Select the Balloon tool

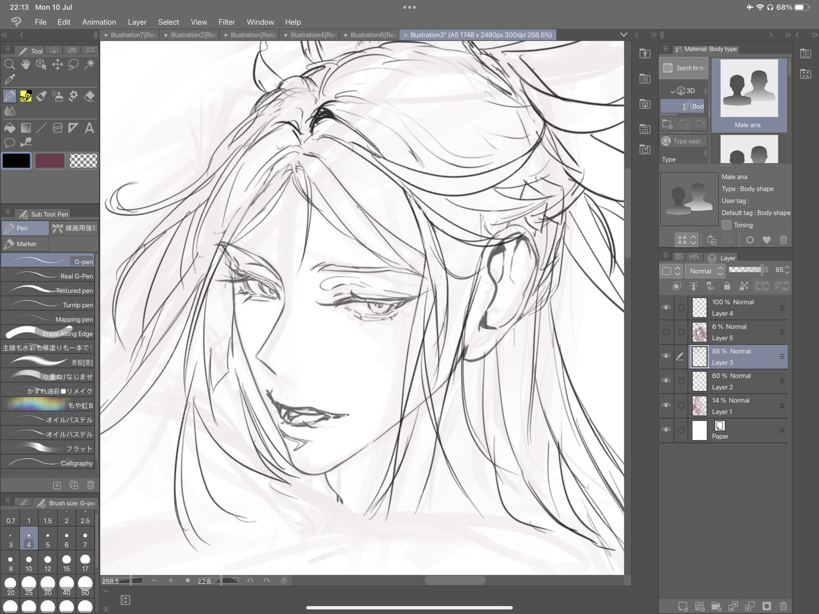[10, 143]
